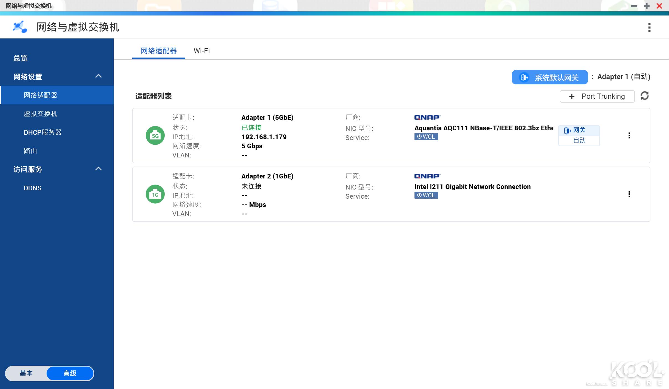Open the app options menu via three-dot icon
Screen dimensions: 669x389
coord(649,27)
